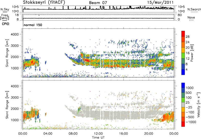The image size is (201, 139).
Task: Click the 'Power [dB]' colorbar title
Action: point(192,53)
